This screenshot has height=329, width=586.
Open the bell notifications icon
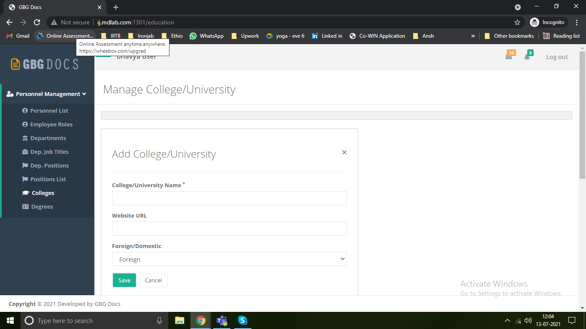[527, 57]
